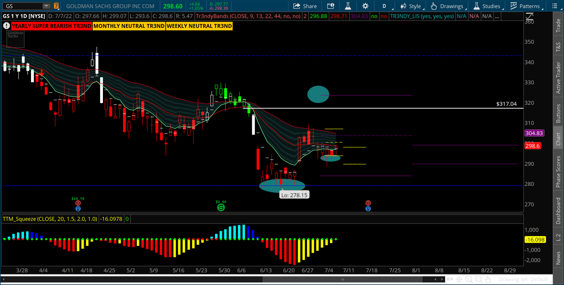Expand the symbol selector dropdown arrow
Screen dimensions: 564x285
(46, 6)
